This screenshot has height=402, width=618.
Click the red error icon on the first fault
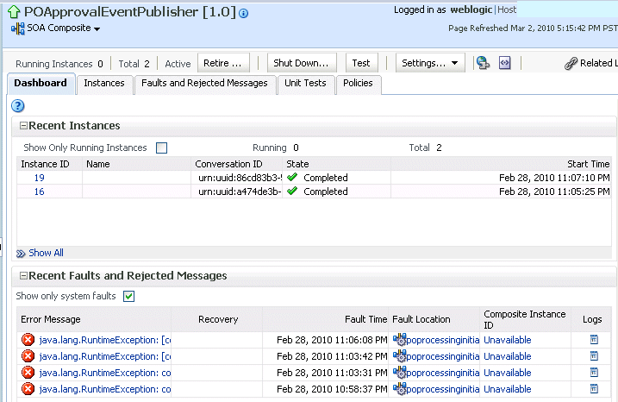tap(28, 340)
